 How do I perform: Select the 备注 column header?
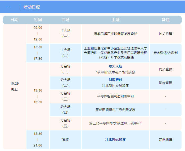click(x=165, y=20)
